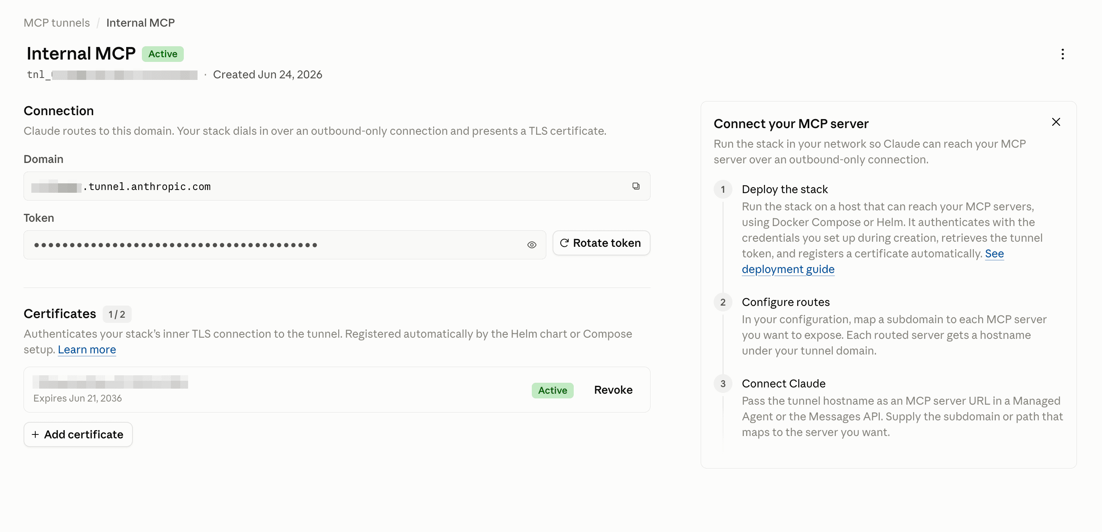Go back to MCP tunnels breadcrumb
This screenshot has height=532, width=1102.
pos(56,23)
